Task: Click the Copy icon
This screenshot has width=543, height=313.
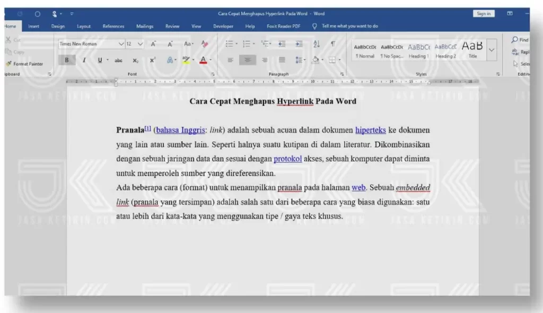Action: [8, 52]
